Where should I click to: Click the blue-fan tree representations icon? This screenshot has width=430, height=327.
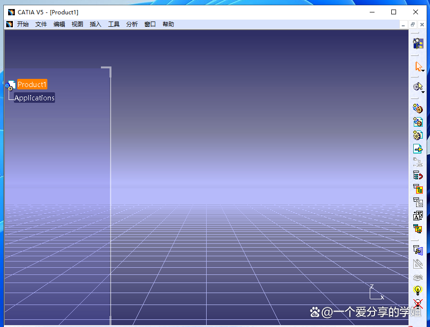click(x=418, y=250)
